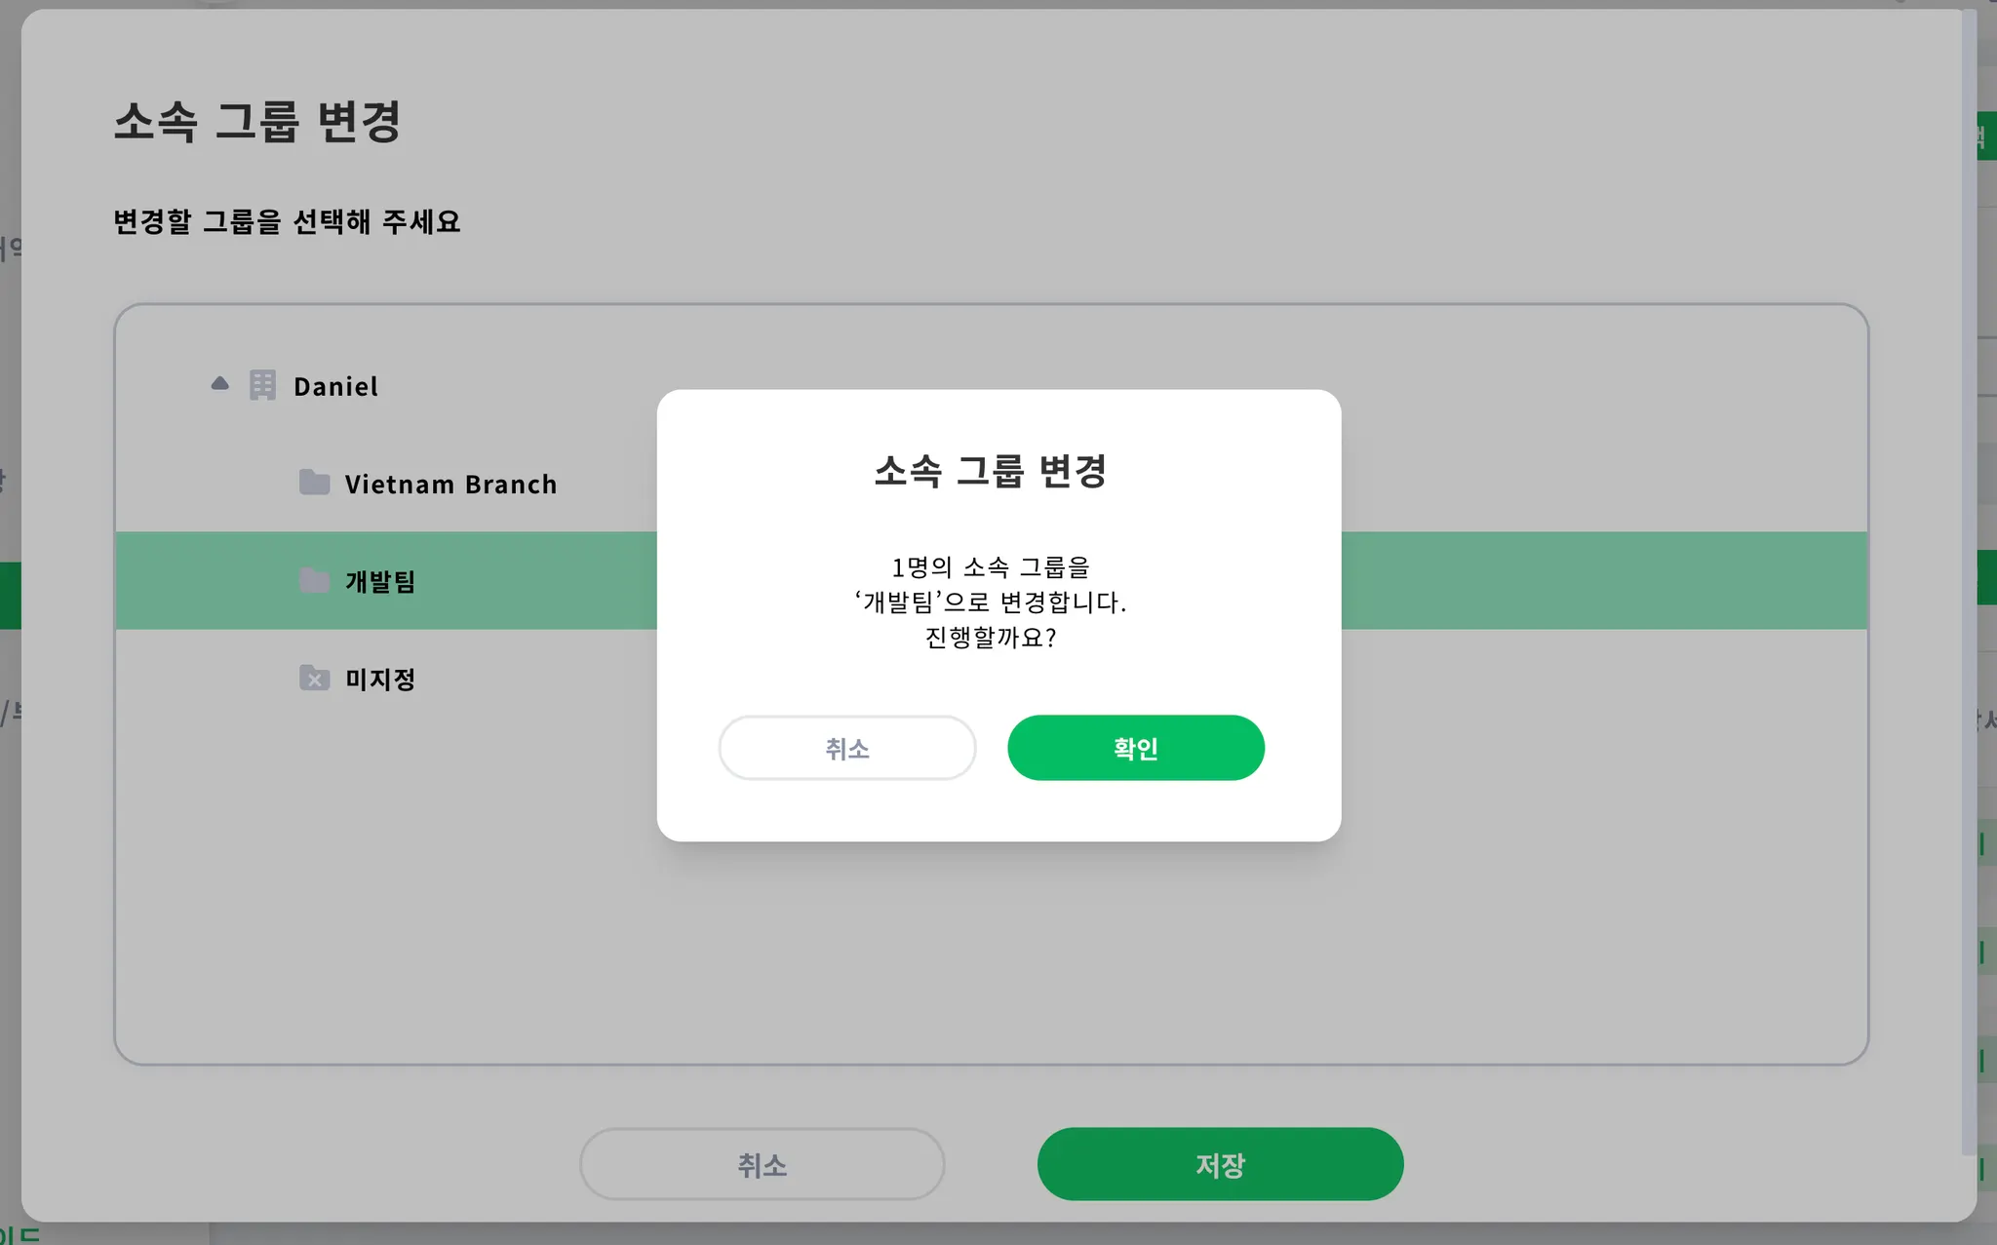Viewport: 1997px width, 1245px height.
Task: Click the page heading 소속 그룹 변경
Action: click(x=257, y=122)
